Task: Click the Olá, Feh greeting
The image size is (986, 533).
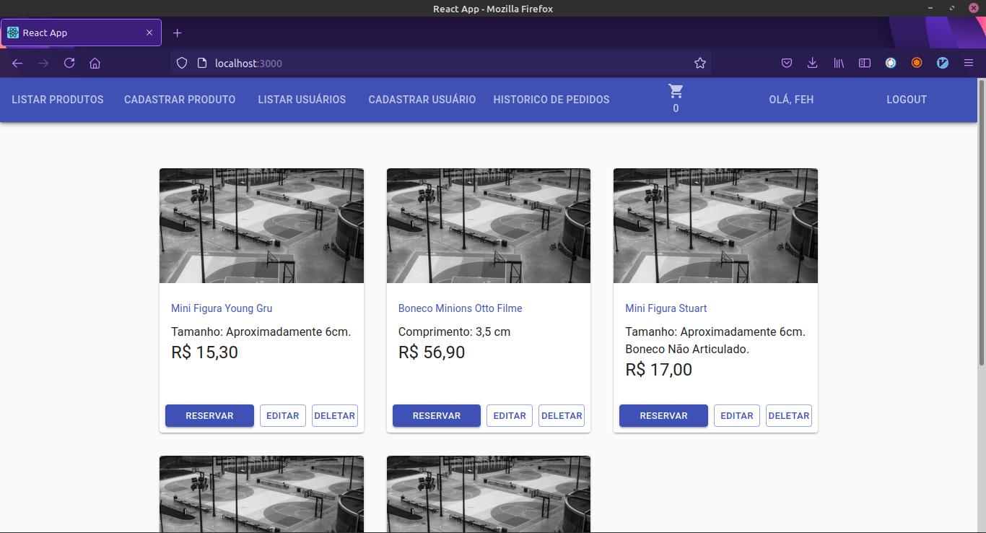Action: (x=791, y=100)
